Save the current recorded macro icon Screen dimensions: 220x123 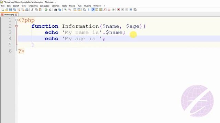135,10
